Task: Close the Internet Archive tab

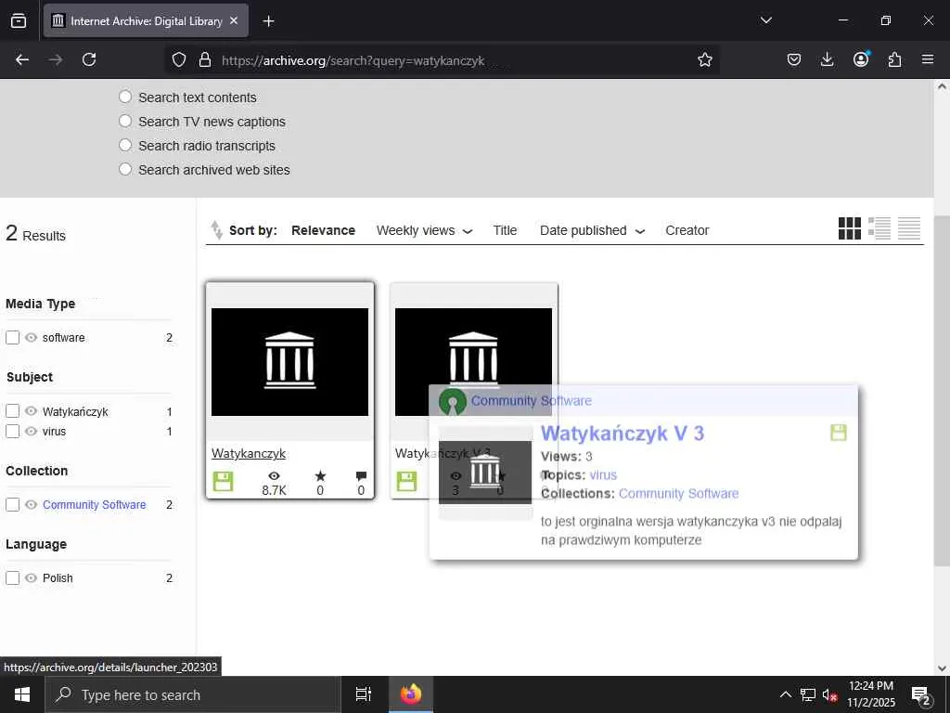Action: tap(234, 20)
